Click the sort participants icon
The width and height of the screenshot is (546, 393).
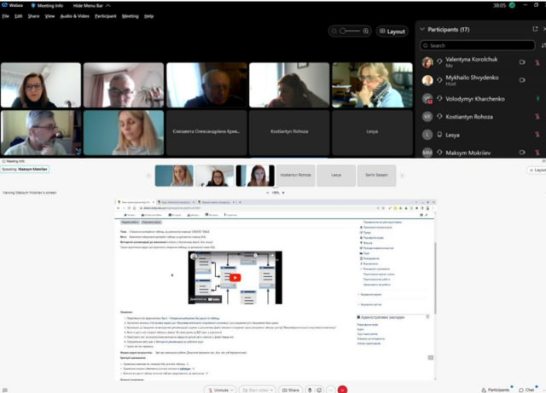pyautogui.click(x=543, y=45)
